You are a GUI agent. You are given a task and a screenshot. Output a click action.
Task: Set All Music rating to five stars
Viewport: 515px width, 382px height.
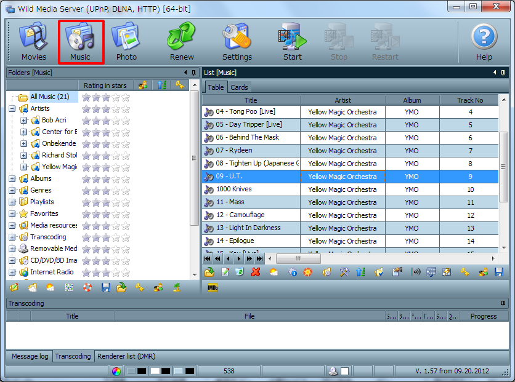coord(126,97)
